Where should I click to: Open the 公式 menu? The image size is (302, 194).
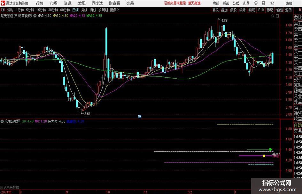click(x=236, y=3)
